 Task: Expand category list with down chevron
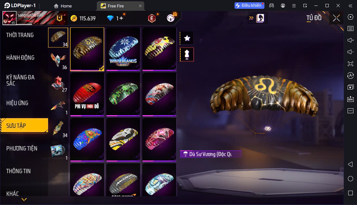[24, 199]
